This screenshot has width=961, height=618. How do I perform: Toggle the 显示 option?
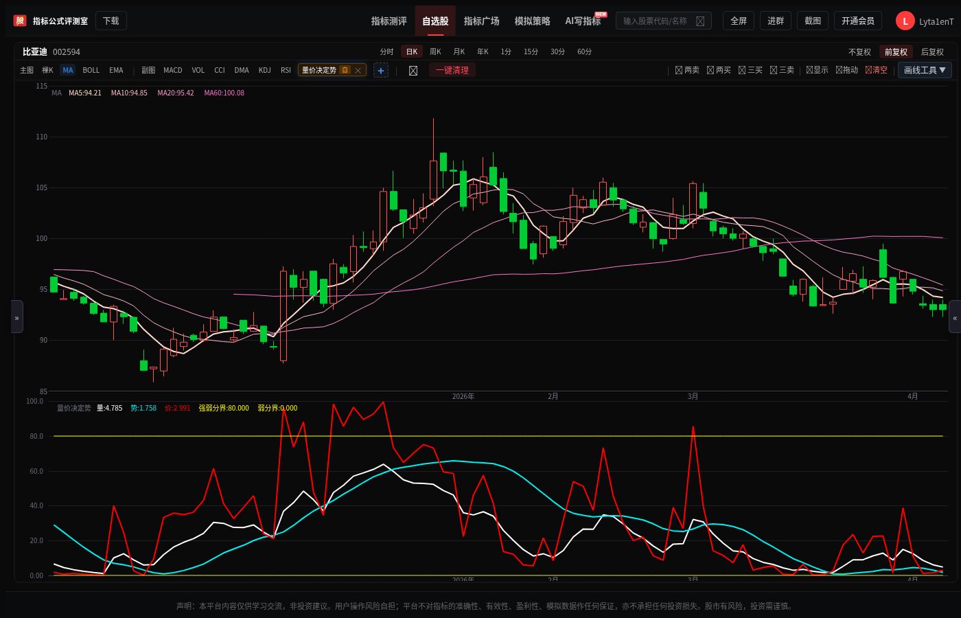click(817, 70)
